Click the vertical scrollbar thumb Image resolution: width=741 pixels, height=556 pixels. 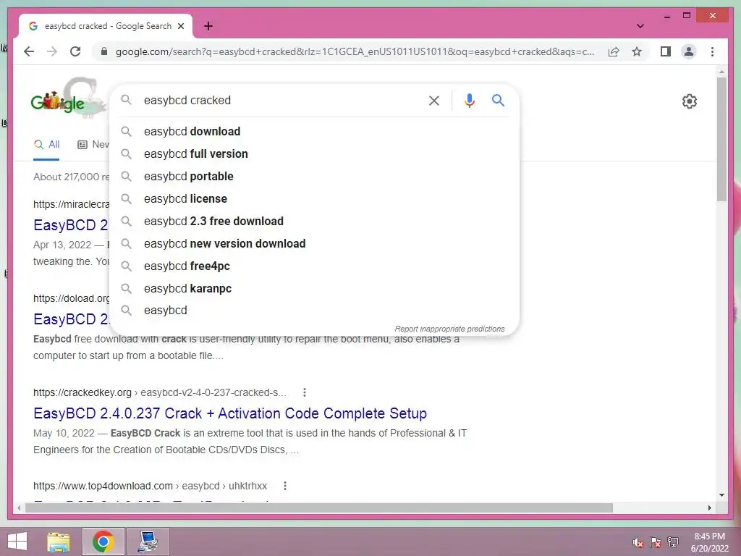721,140
